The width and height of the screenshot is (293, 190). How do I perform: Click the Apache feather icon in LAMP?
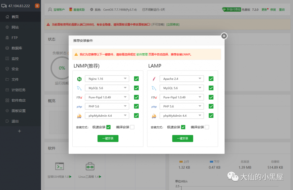pyautogui.click(x=154, y=79)
